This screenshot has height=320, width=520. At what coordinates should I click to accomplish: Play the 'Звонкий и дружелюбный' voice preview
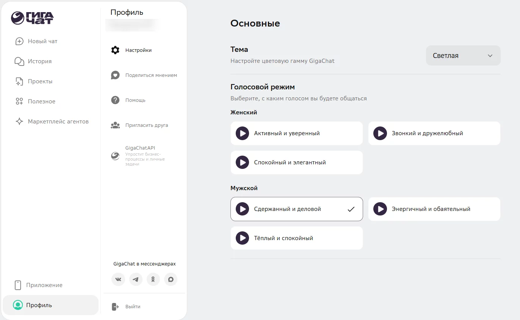point(380,133)
